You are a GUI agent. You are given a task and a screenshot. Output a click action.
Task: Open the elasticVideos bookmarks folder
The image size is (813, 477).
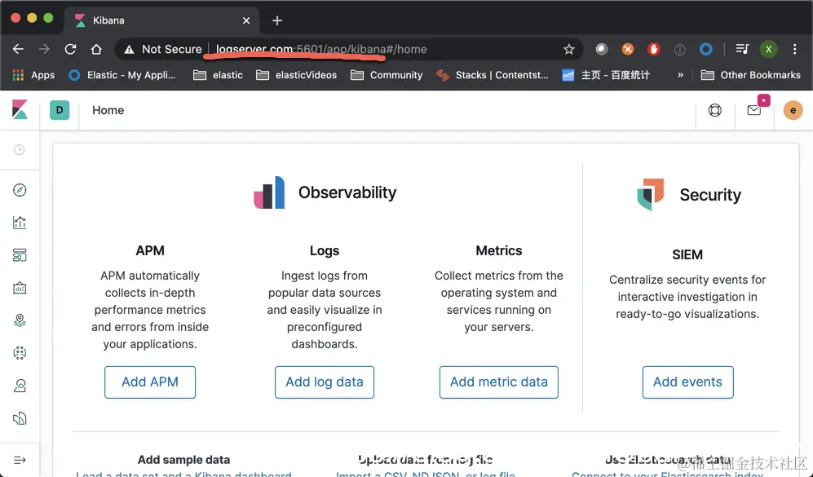coord(297,75)
